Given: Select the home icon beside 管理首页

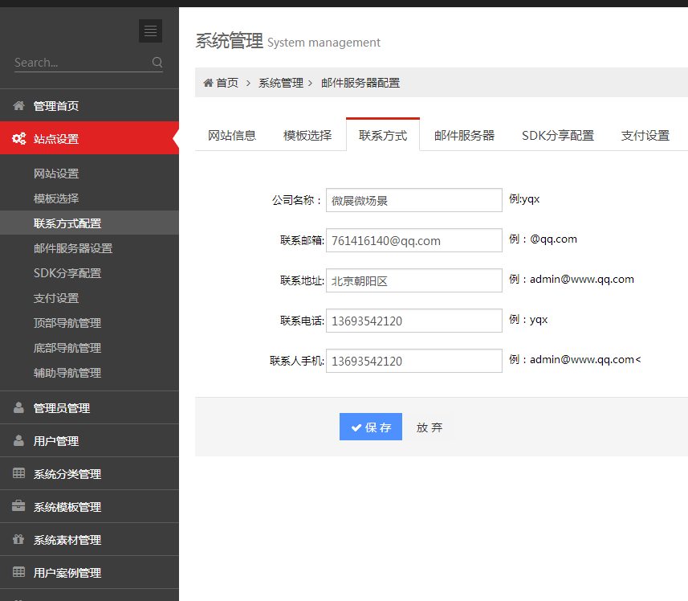Looking at the screenshot, I should pyautogui.click(x=18, y=104).
